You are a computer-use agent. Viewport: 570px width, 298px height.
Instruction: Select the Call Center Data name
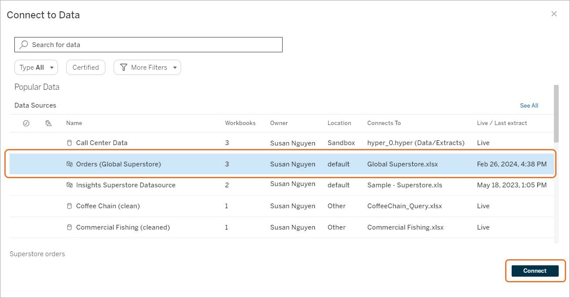[102, 143]
